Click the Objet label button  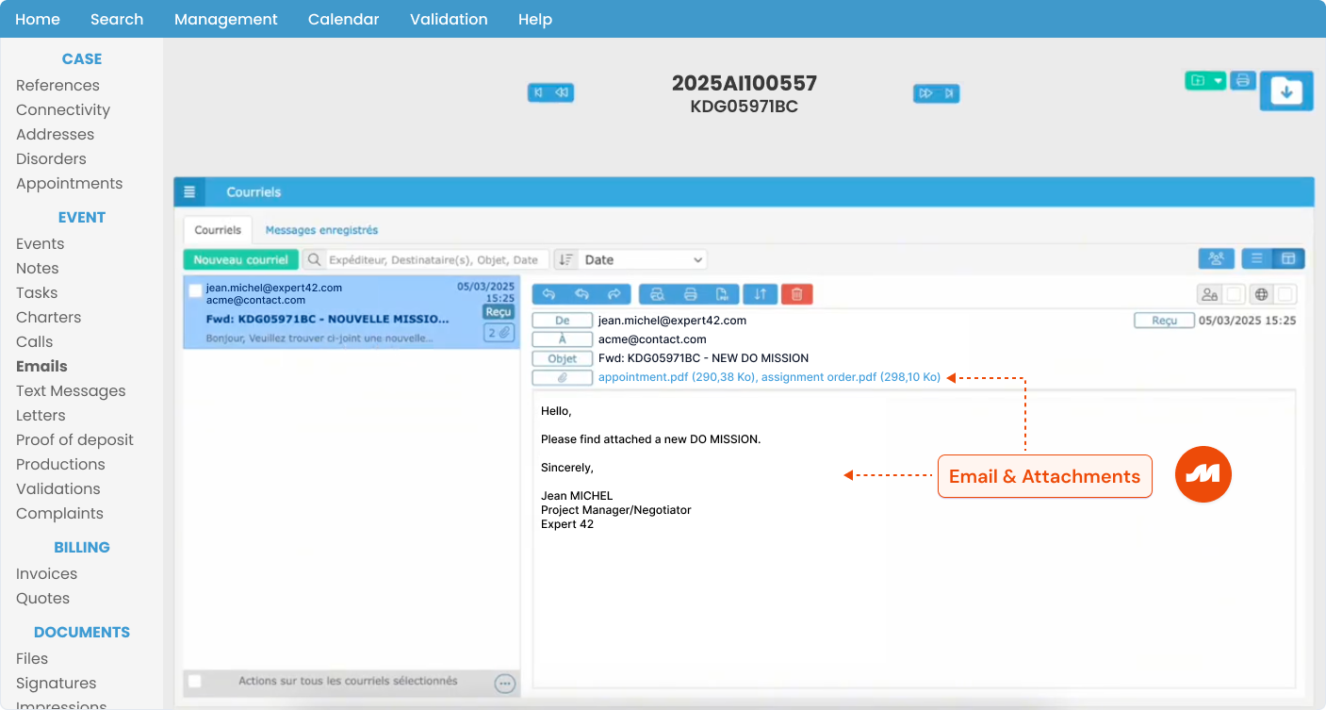click(x=563, y=358)
